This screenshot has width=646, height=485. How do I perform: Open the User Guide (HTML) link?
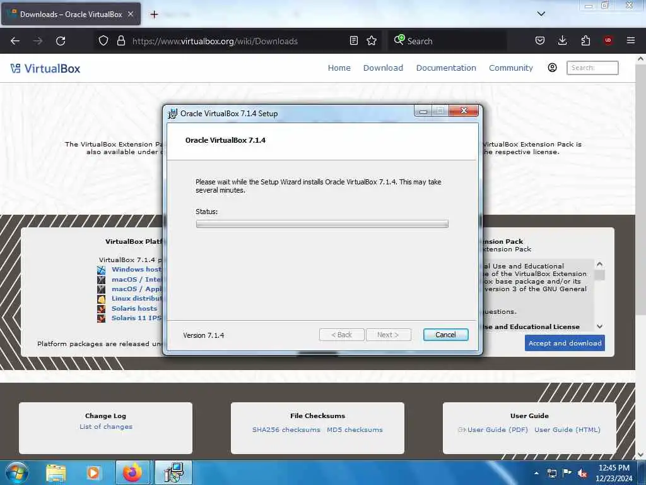pos(567,429)
